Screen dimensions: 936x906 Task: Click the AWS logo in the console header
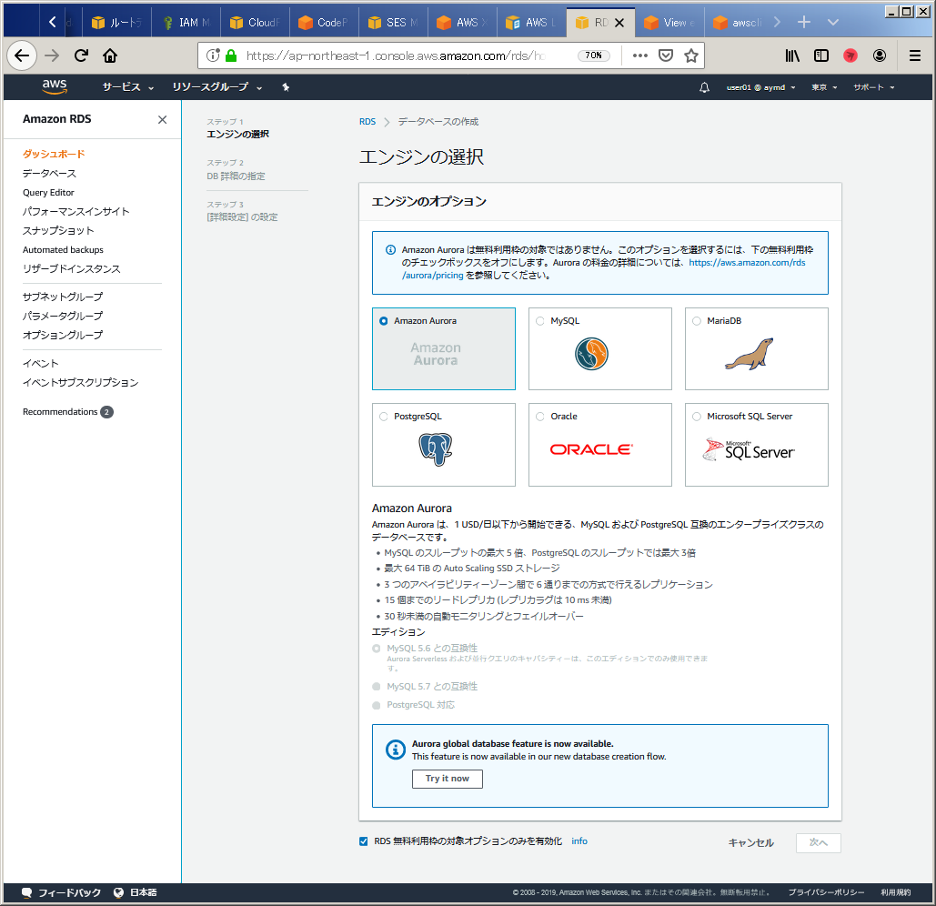tap(55, 86)
